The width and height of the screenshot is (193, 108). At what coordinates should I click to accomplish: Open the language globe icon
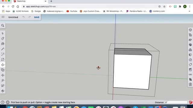(x=8, y=102)
